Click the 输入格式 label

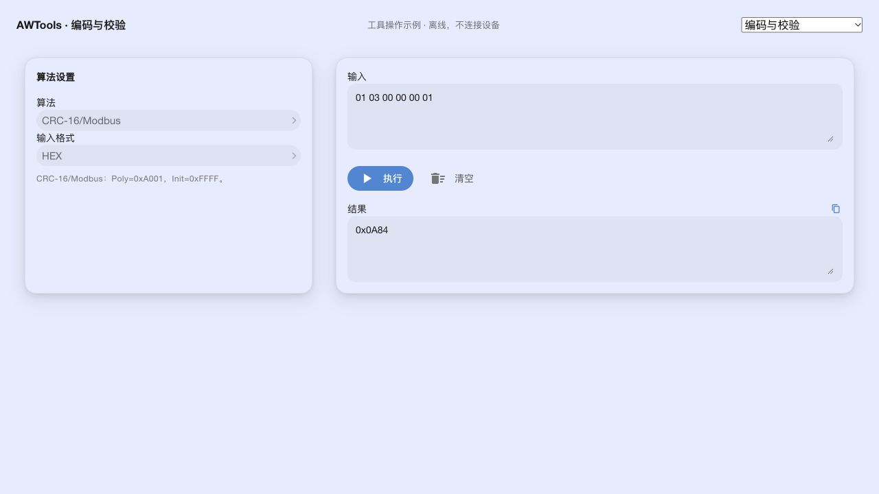point(56,138)
